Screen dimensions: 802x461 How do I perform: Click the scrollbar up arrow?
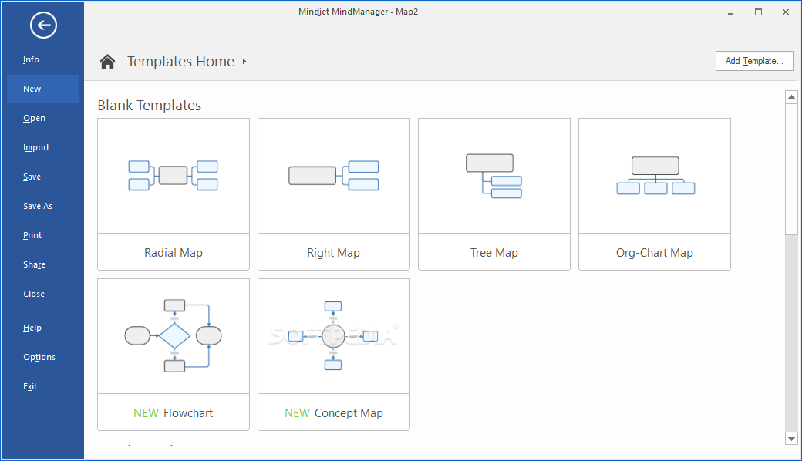point(791,96)
